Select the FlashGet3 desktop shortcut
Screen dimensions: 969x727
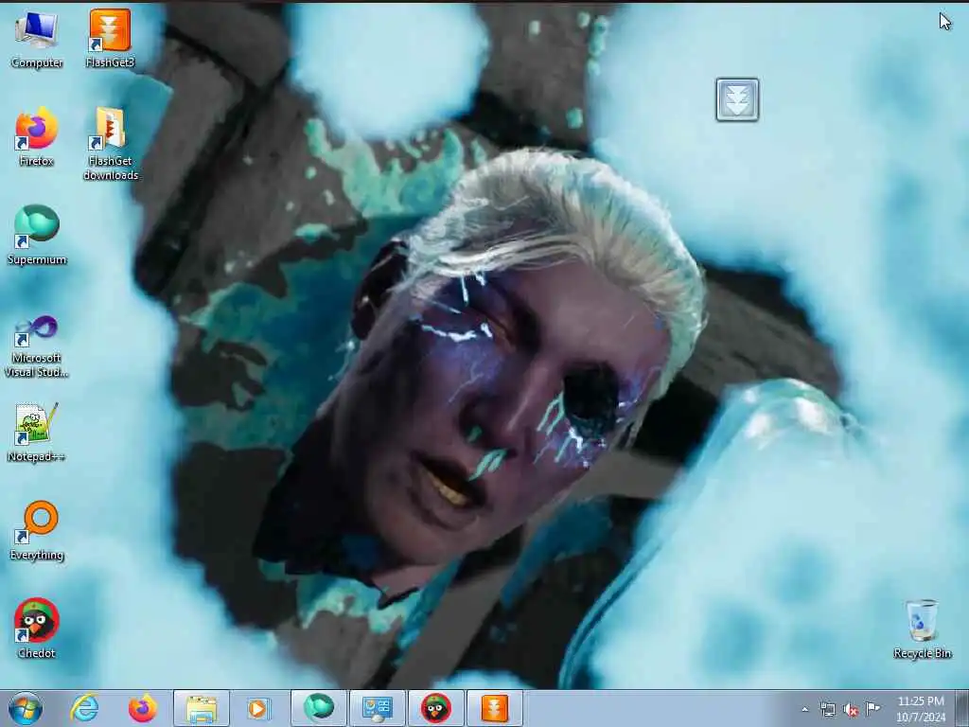[110, 39]
